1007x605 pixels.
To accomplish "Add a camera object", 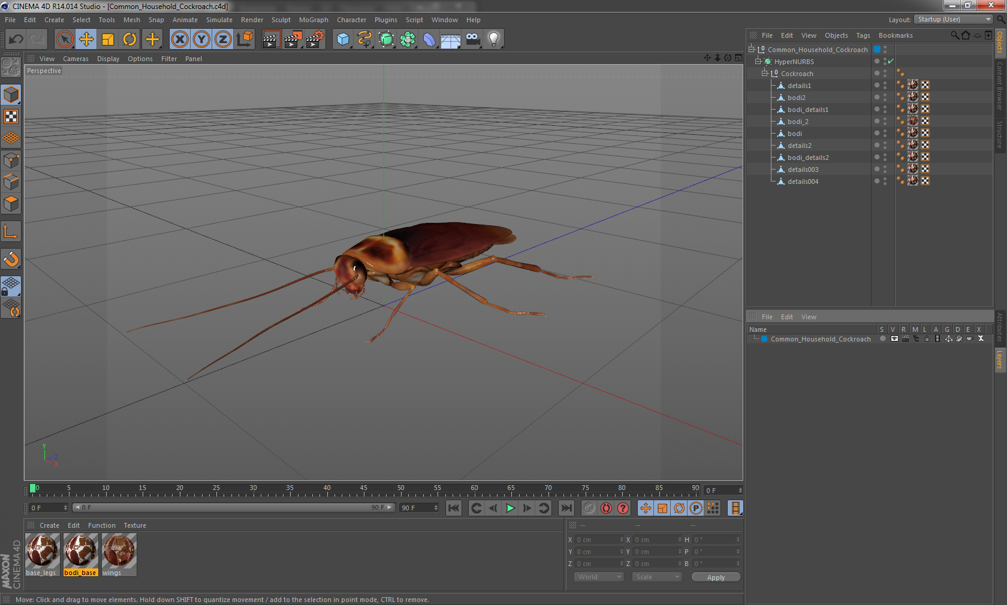I will point(472,40).
